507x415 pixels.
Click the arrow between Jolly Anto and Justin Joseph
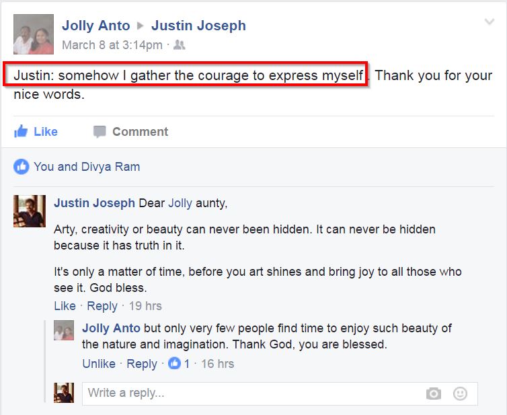click(141, 26)
